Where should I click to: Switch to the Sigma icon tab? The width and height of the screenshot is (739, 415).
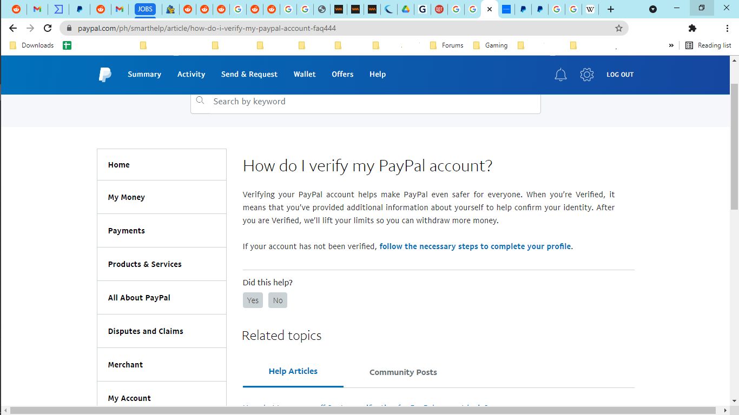tap(58, 9)
